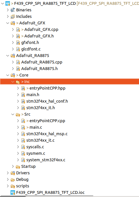
Task: Click the horizontal scrollbar at the bottom
Action: pyautogui.click(x=47, y=196)
